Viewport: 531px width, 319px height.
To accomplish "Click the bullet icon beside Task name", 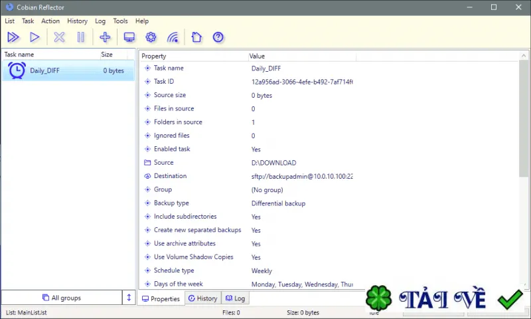I will (147, 68).
